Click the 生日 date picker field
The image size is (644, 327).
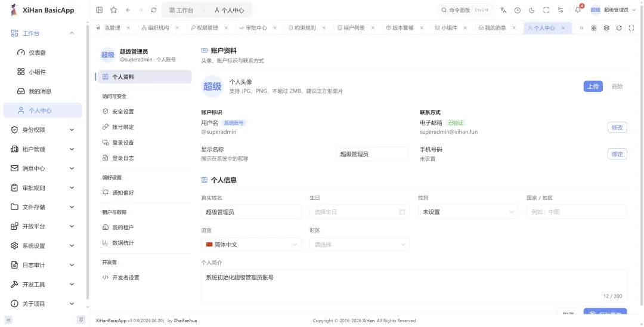pyautogui.click(x=360, y=212)
